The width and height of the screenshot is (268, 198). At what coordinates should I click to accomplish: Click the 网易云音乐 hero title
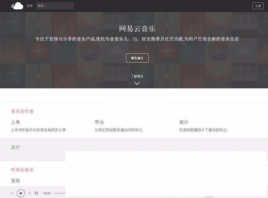(x=137, y=29)
